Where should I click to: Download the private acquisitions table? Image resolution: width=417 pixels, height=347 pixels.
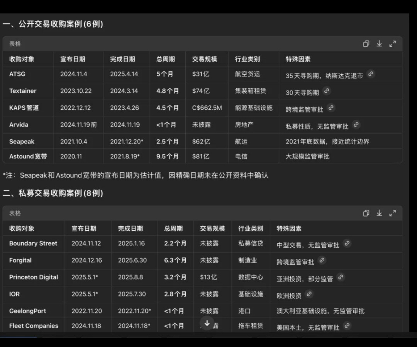coord(379,213)
